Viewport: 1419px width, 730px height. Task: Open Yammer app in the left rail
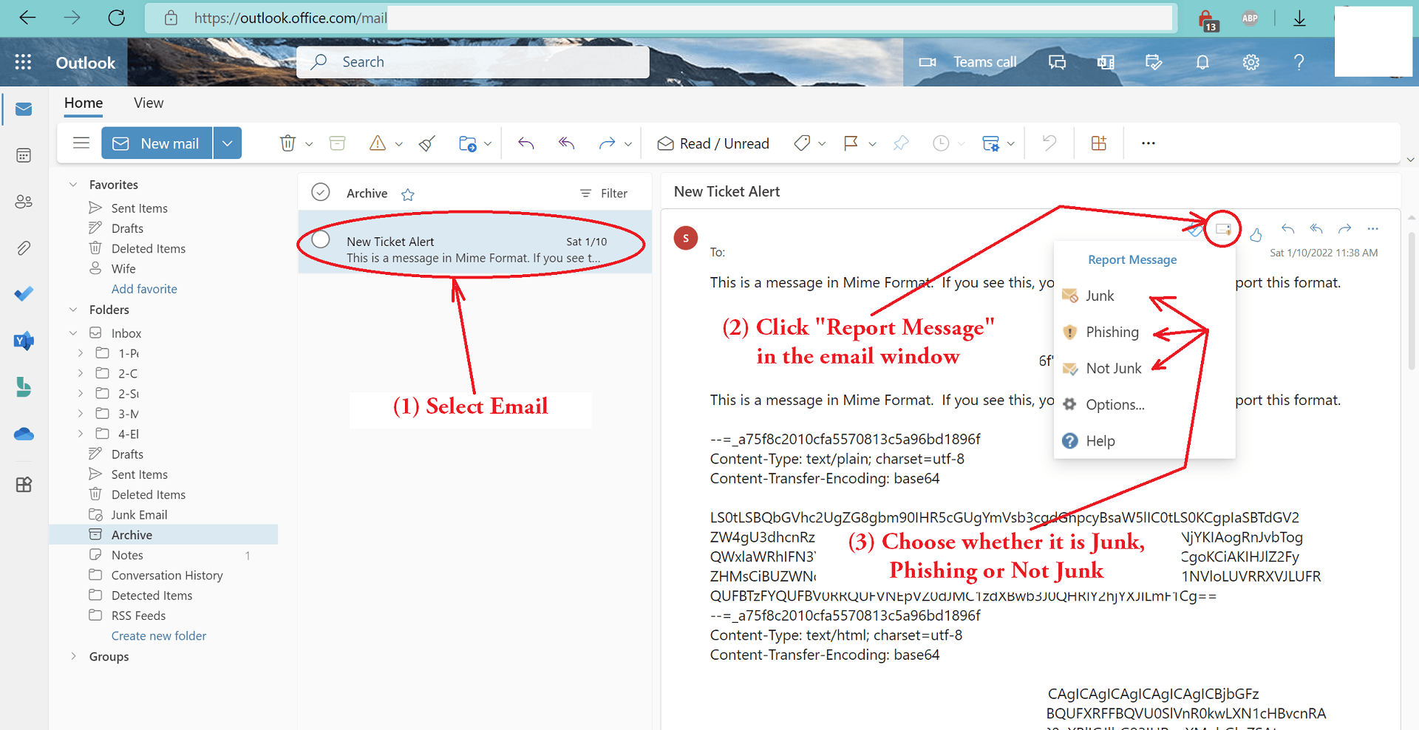(24, 341)
